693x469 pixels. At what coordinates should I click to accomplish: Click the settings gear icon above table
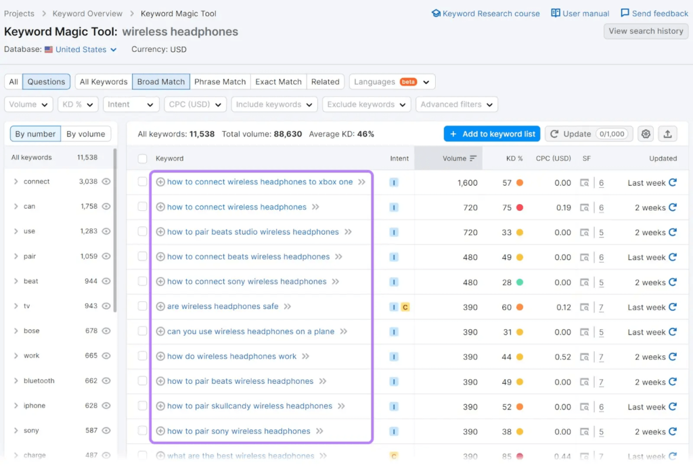click(x=646, y=134)
